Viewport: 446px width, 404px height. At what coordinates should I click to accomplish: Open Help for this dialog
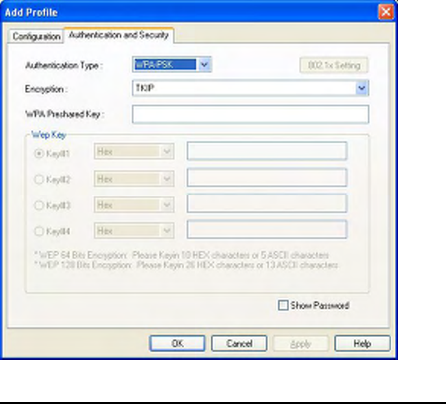(x=362, y=344)
